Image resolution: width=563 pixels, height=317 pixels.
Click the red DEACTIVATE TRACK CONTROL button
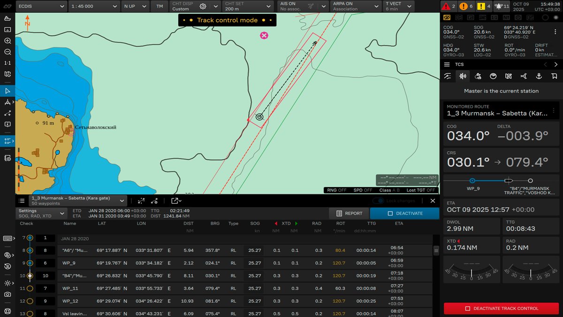502,309
